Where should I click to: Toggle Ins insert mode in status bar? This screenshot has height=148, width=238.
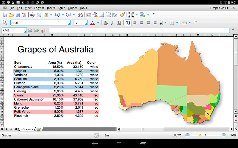tap(107, 135)
